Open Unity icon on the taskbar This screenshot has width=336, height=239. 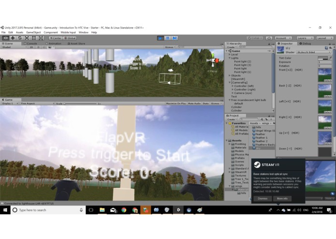(x=178, y=210)
